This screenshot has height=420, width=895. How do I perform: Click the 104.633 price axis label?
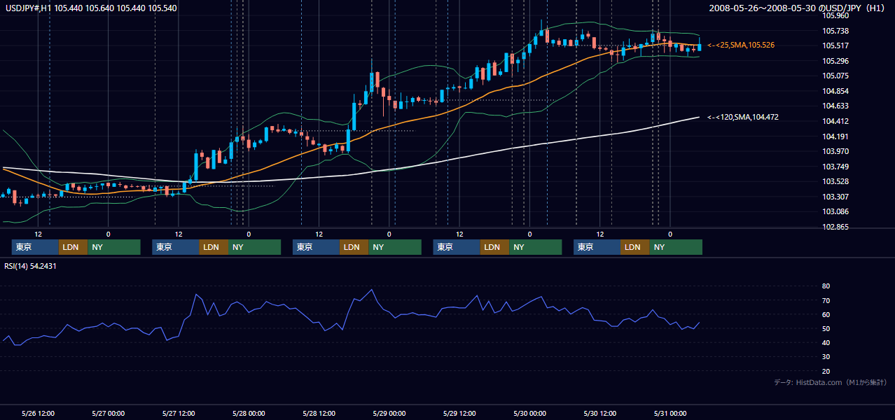pos(835,106)
